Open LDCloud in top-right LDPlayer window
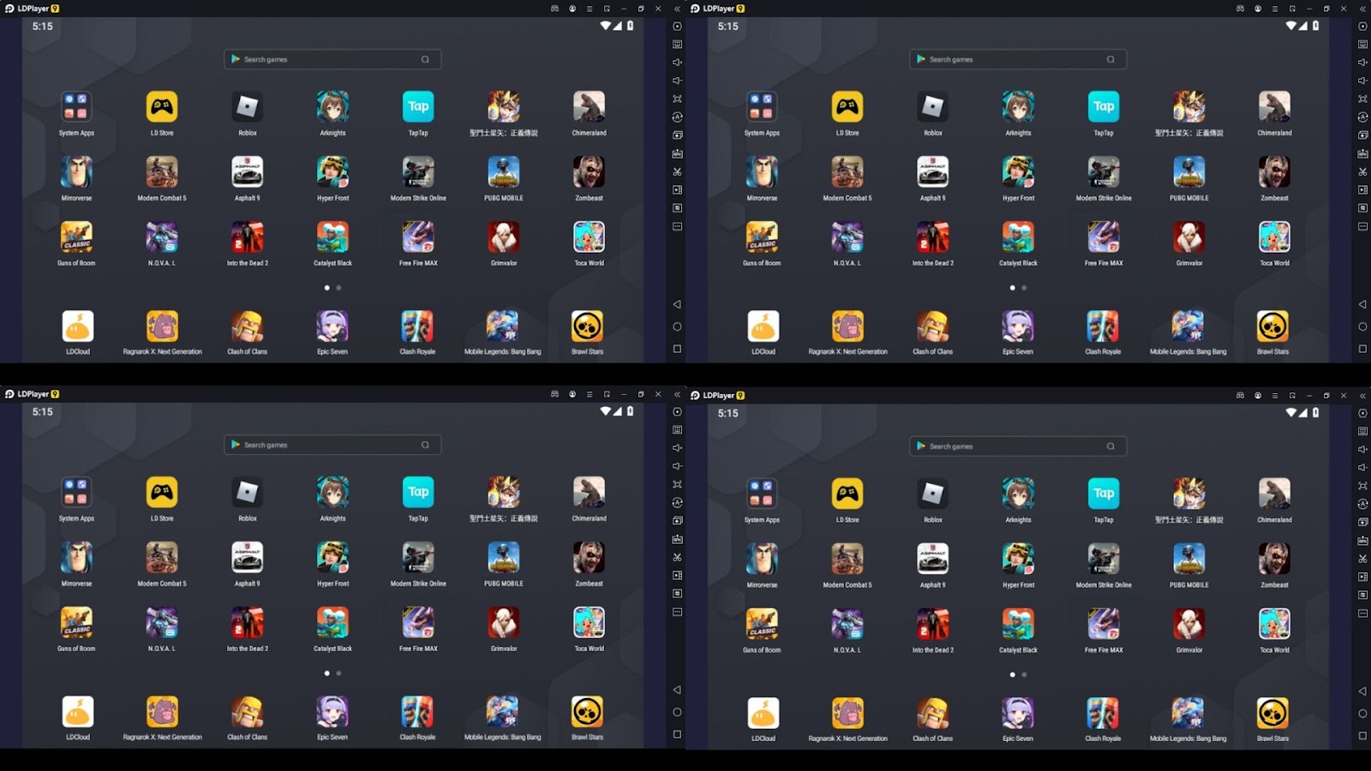Viewport: 1371px width, 771px height. (x=763, y=326)
